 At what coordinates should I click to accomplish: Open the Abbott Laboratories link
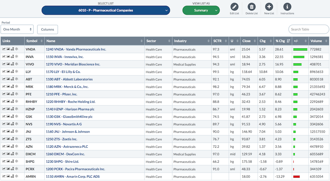coord(69,79)
